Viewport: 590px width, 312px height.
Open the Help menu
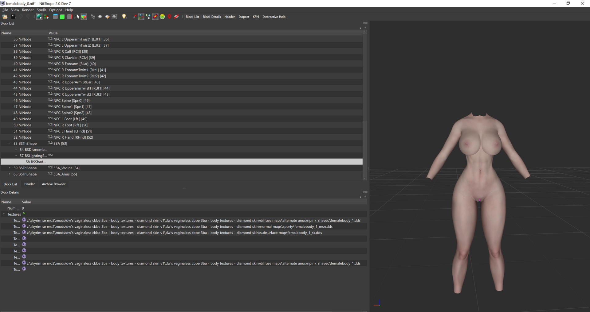click(x=69, y=10)
